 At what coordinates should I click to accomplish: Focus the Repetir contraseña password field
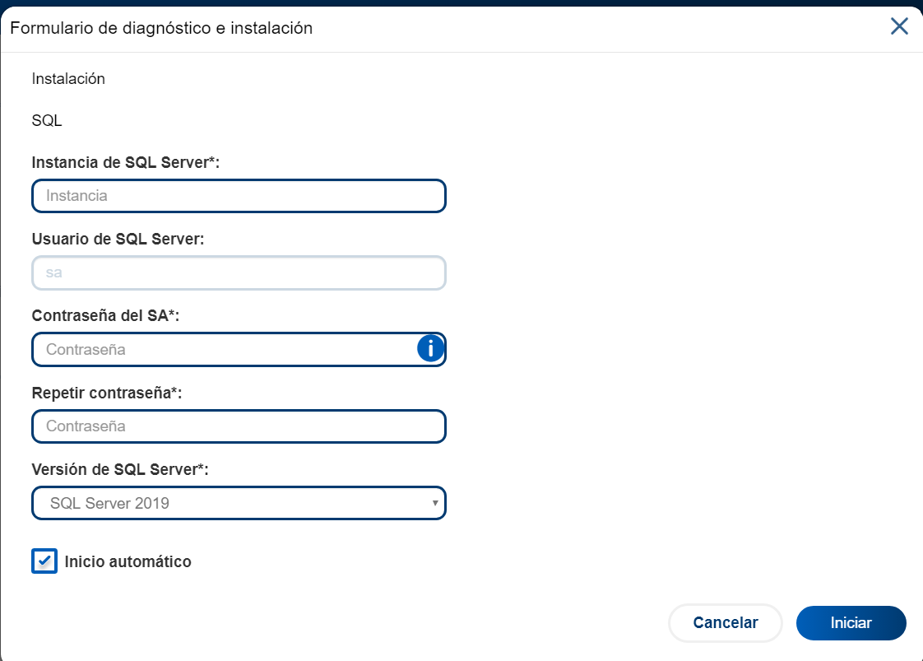239,426
